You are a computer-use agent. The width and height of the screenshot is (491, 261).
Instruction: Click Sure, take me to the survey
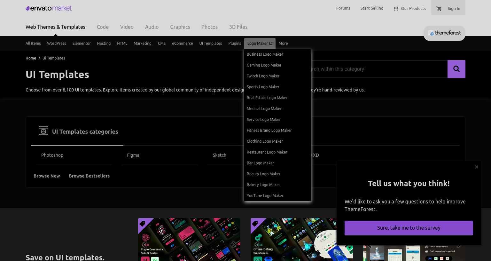[409, 228]
